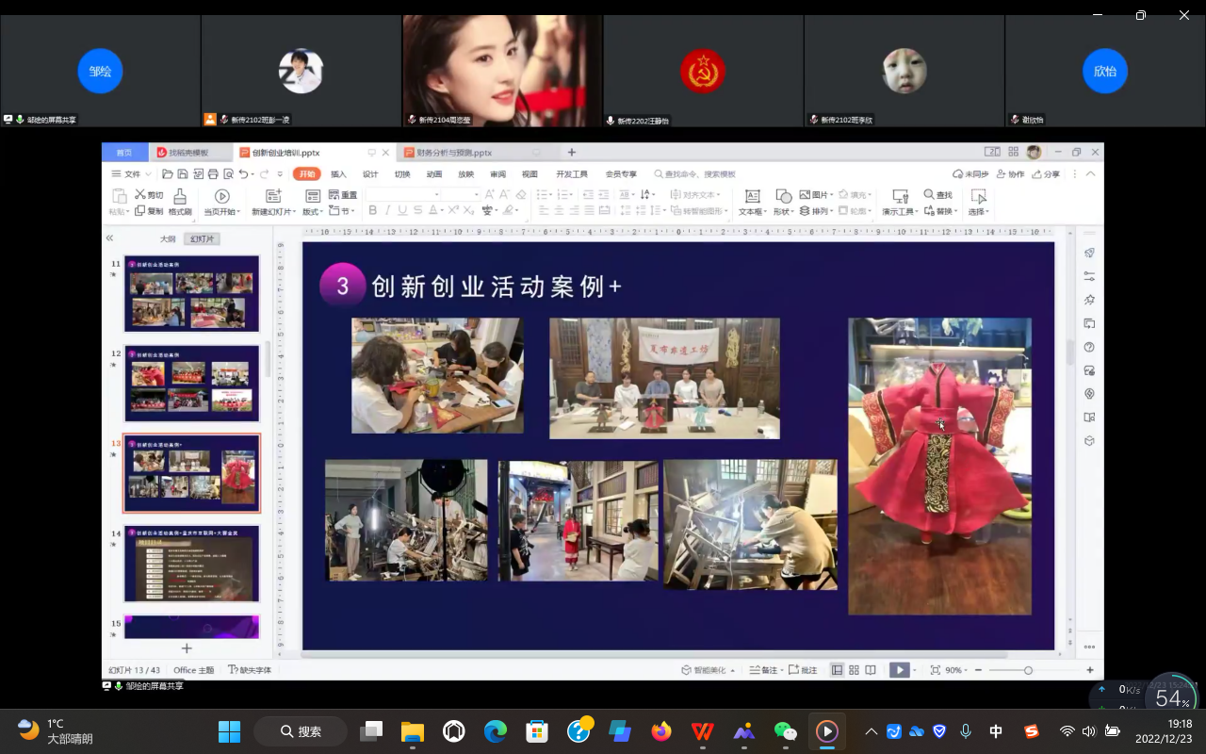Open the Insert (插入) ribbon tab

click(338, 174)
